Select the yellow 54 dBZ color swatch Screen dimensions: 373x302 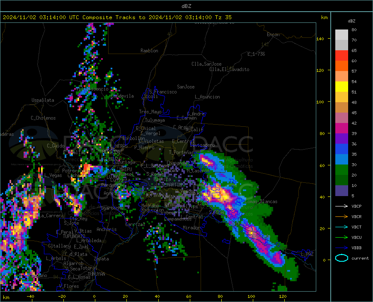(x=342, y=87)
